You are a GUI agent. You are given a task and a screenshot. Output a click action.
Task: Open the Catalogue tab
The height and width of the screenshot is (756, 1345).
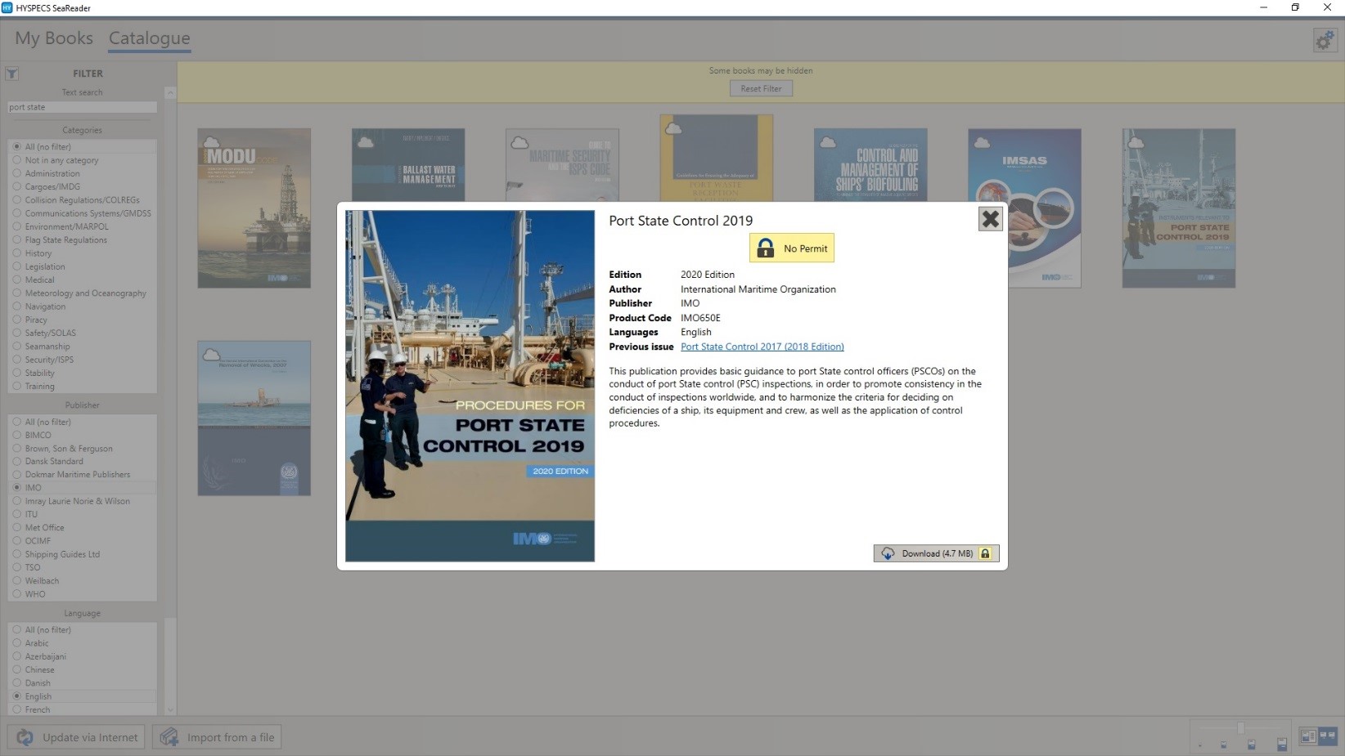150,38
